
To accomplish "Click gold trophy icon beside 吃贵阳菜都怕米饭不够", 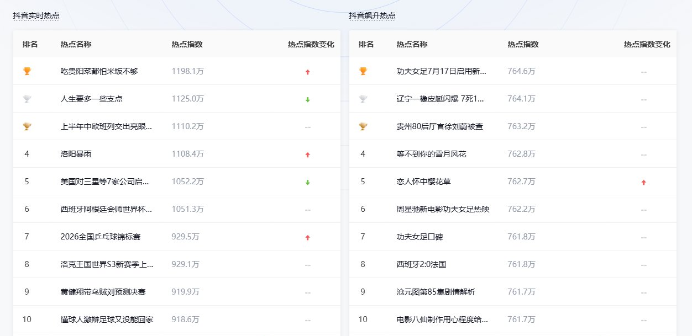I will [27, 71].
